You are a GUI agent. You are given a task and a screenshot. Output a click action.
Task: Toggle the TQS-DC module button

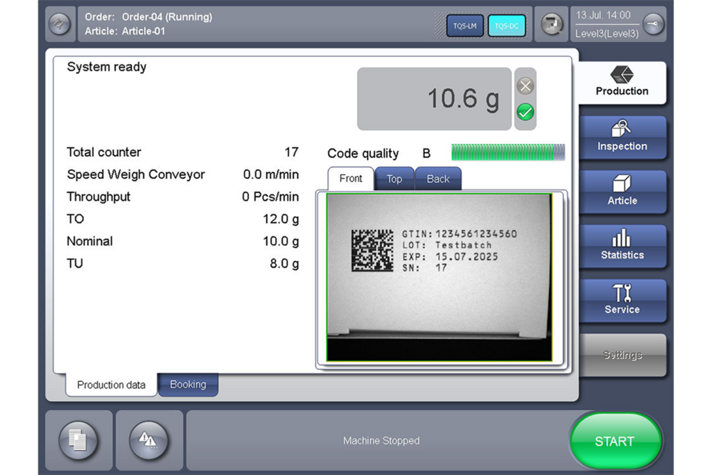coord(506,26)
